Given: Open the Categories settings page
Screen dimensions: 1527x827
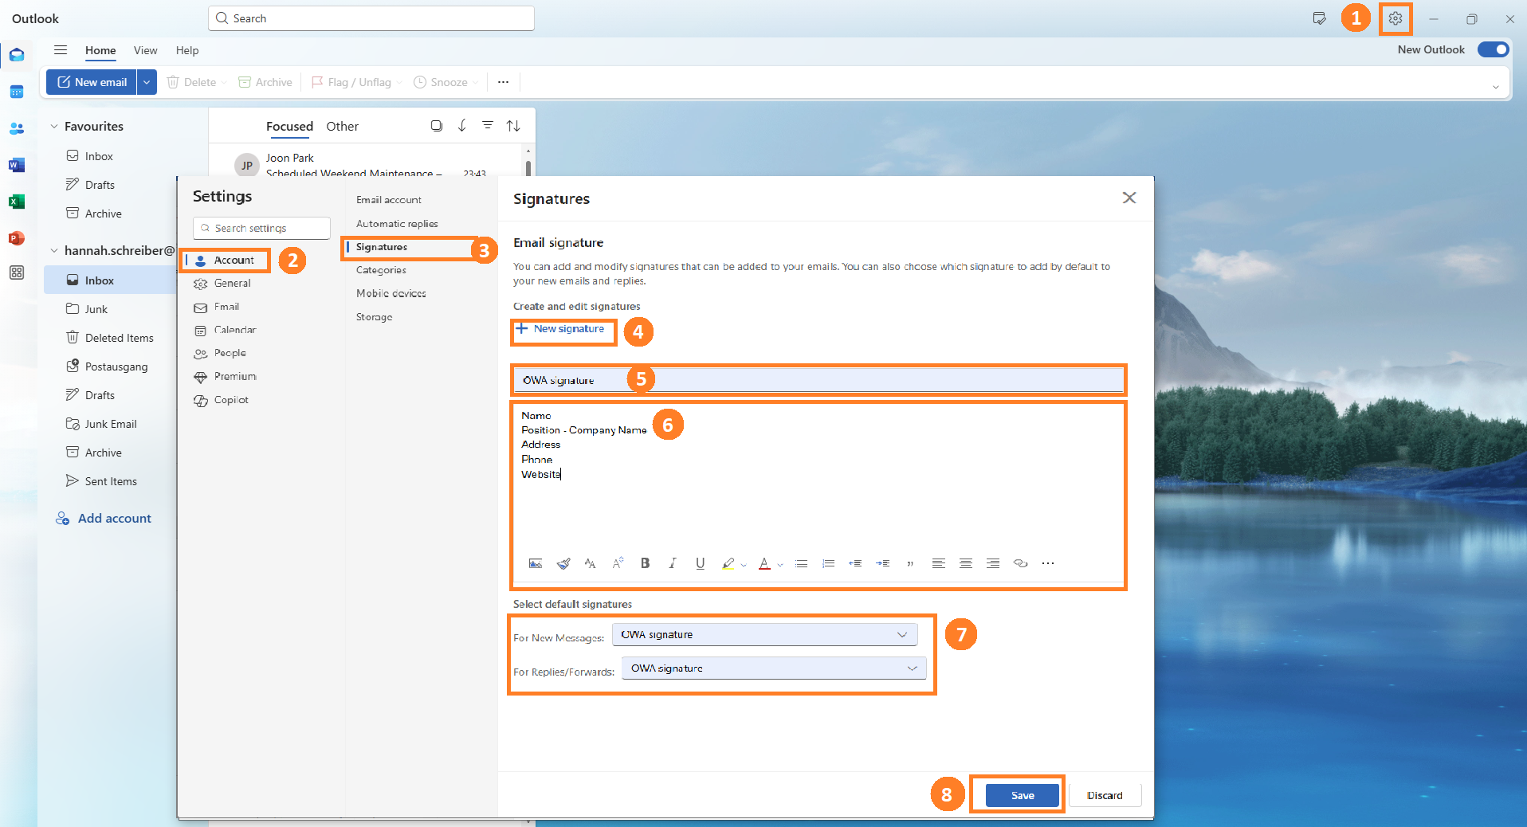Looking at the screenshot, I should coord(381,270).
